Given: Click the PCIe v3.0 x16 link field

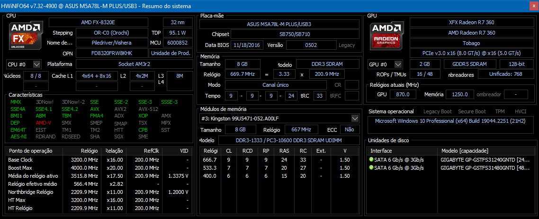Looking at the screenshot, I should click(x=472, y=53).
